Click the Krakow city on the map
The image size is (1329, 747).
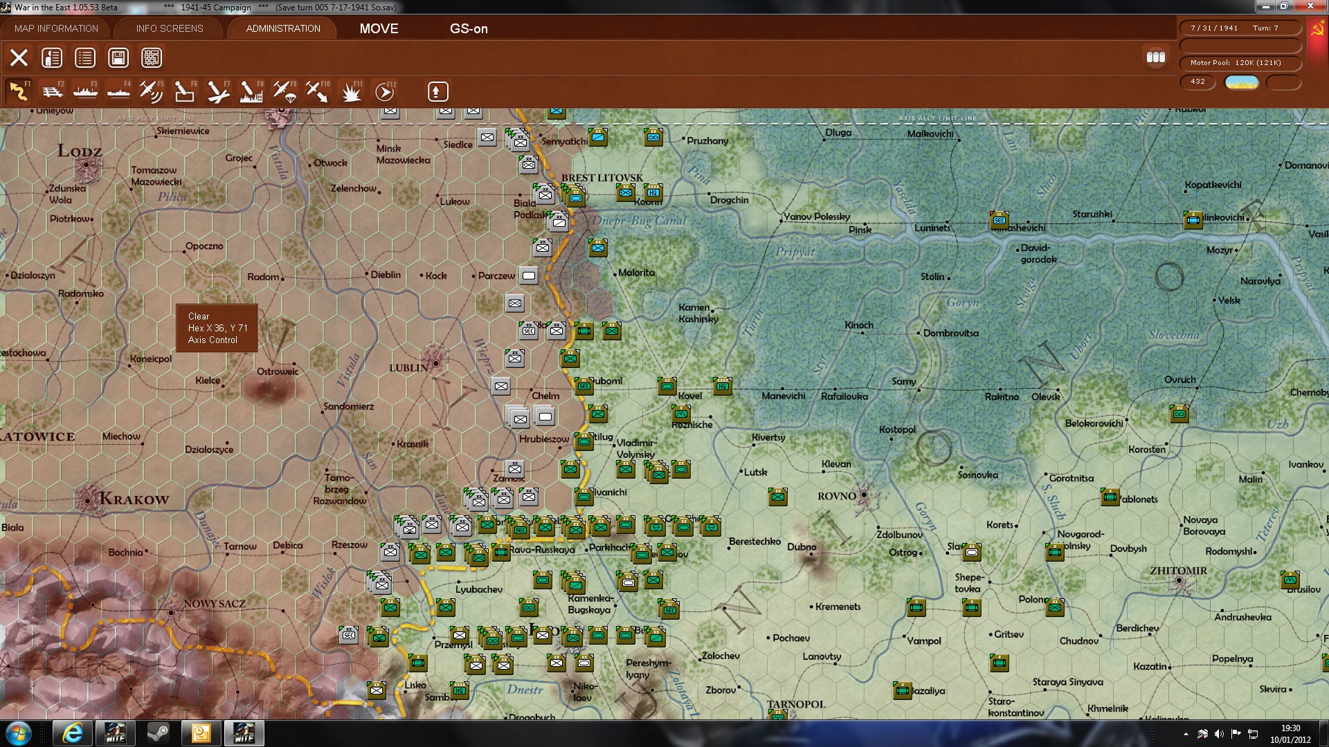tap(88, 499)
